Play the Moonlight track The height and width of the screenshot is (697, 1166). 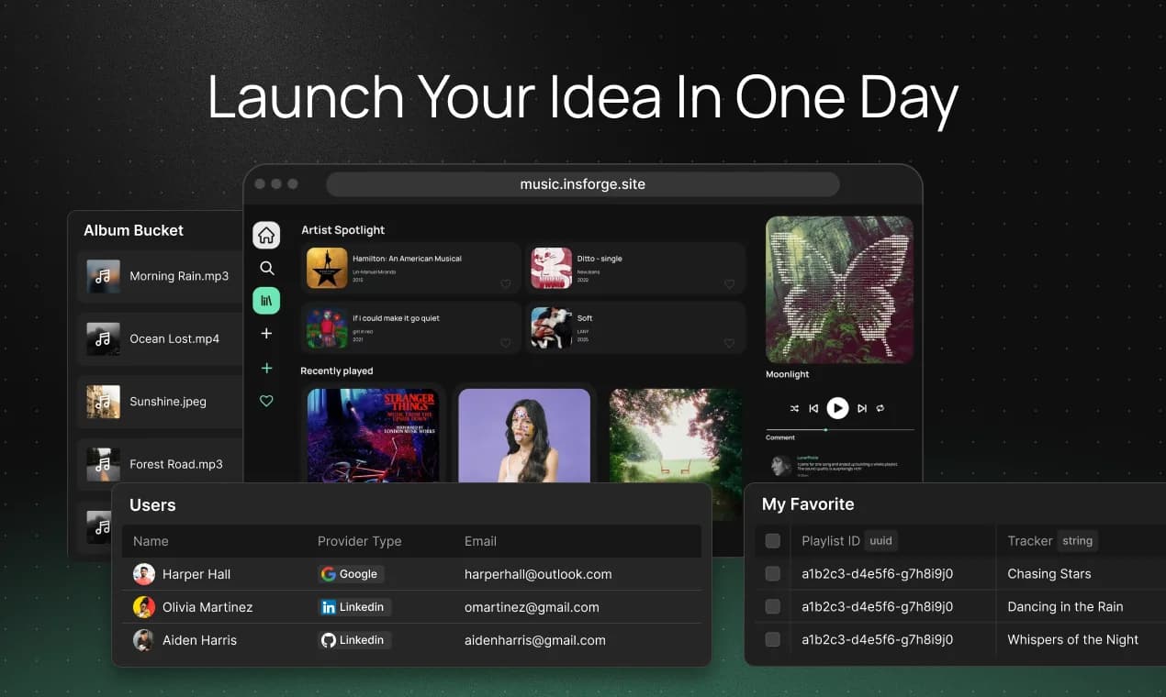pos(837,408)
